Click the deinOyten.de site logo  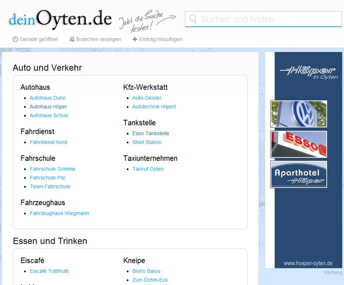tap(61, 19)
